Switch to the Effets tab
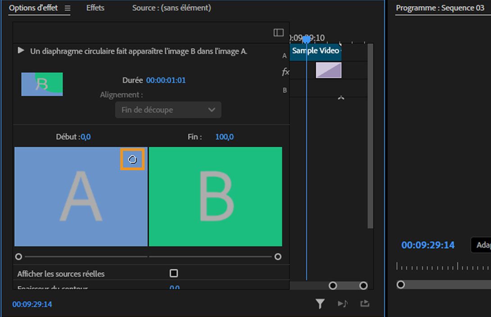 pos(95,8)
